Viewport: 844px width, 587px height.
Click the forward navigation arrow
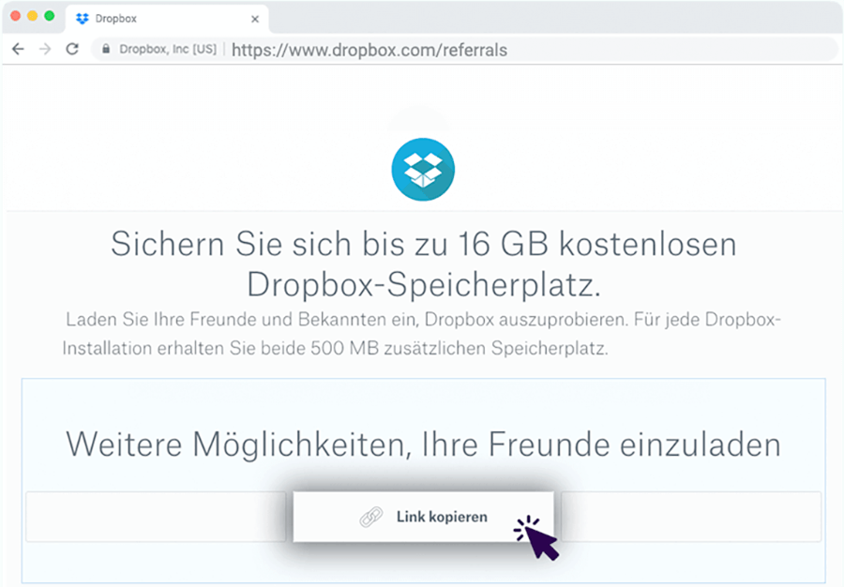click(x=44, y=50)
